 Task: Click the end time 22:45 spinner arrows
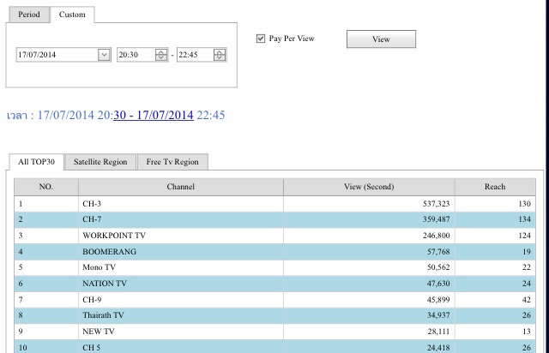tap(220, 55)
